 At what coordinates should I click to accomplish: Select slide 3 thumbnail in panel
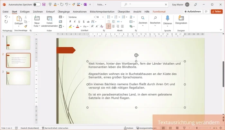[19, 78]
